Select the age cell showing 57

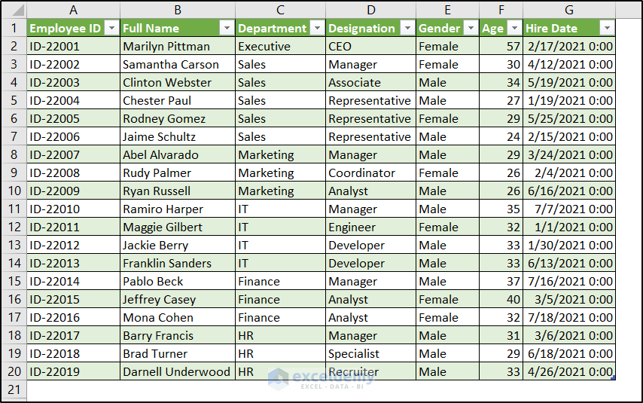(x=501, y=46)
